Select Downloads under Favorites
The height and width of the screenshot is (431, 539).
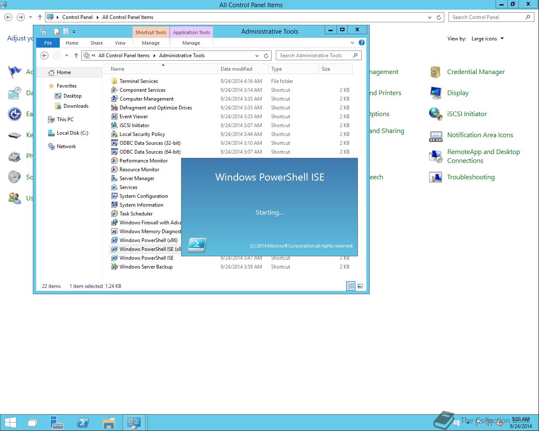[x=76, y=106]
